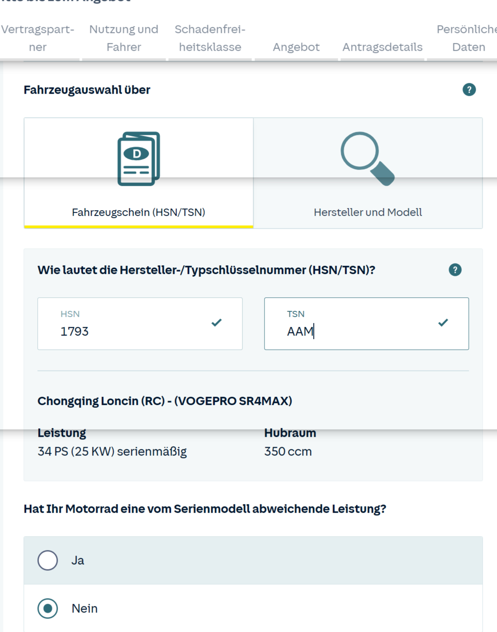Select Fahrzeugschein (HSN/TSN) option
497x632 pixels.
point(139,173)
